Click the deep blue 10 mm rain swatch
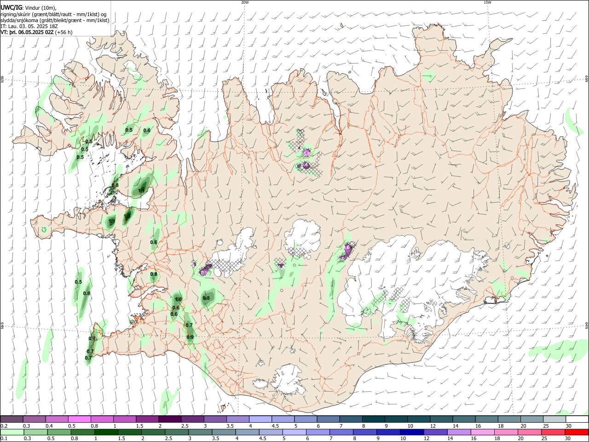 click(x=411, y=432)
